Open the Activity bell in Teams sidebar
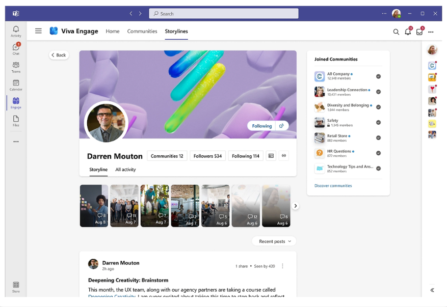Image resolution: width=447 pixels, height=307 pixels. click(16, 31)
